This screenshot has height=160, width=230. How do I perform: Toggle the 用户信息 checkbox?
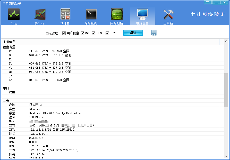64,33
